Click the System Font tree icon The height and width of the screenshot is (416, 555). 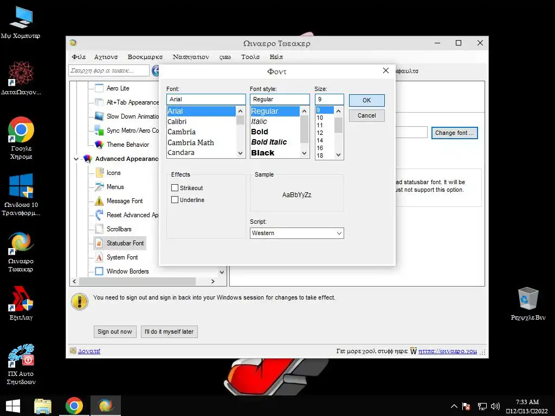click(x=100, y=257)
